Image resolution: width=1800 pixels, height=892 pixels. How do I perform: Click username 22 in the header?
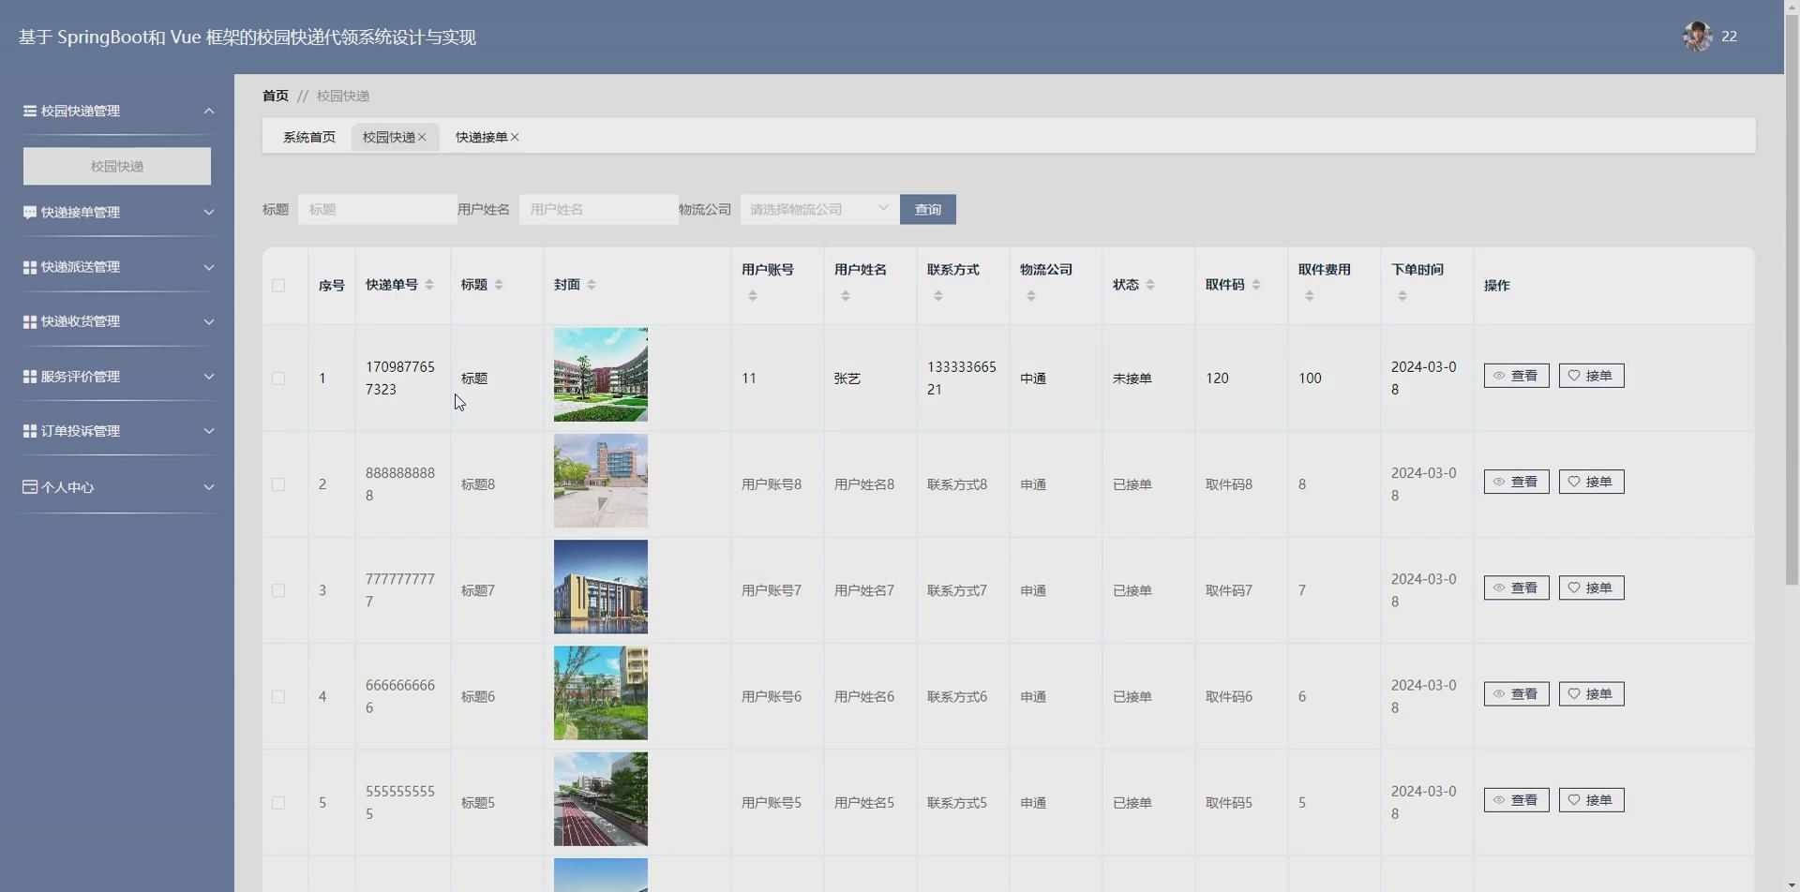coord(1729,37)
